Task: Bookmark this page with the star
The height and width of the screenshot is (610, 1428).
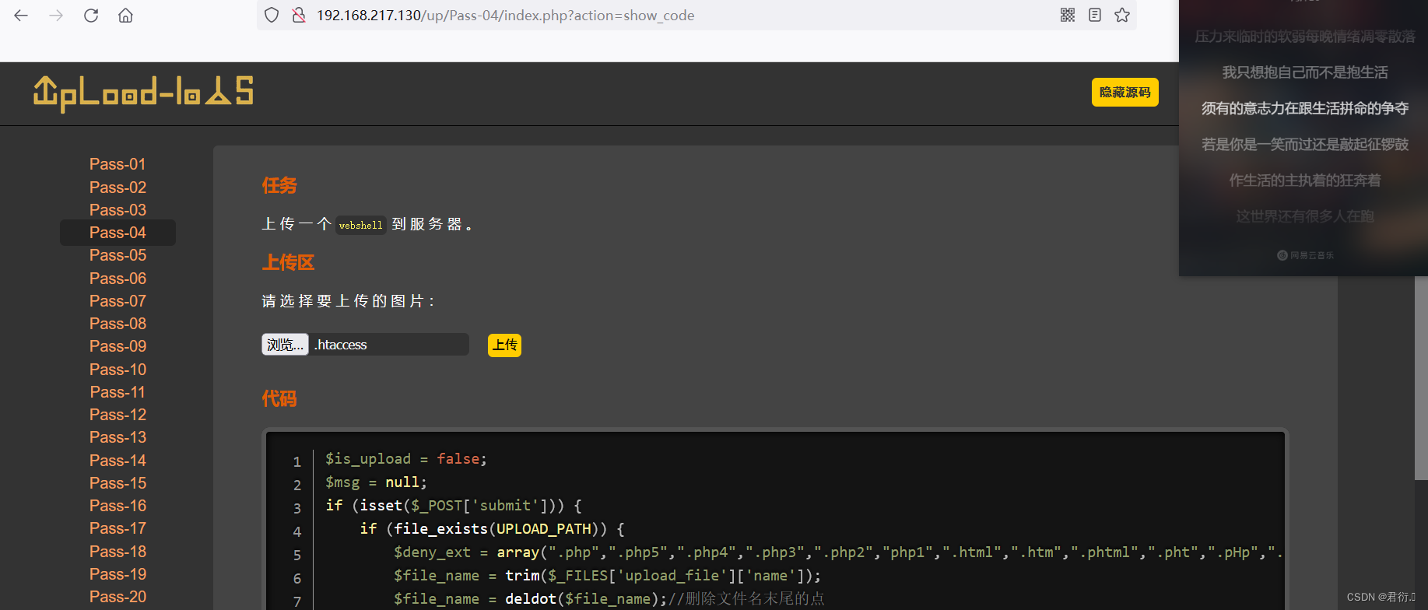Action: click(x=1122, y=15)
